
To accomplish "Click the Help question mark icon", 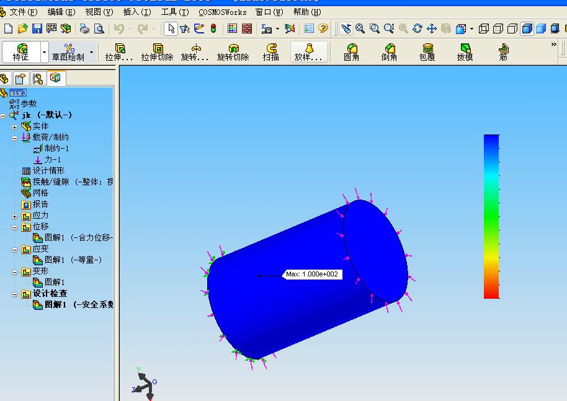I will tap(323, 28).
